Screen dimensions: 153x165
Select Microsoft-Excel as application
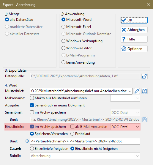click(63, 27)
